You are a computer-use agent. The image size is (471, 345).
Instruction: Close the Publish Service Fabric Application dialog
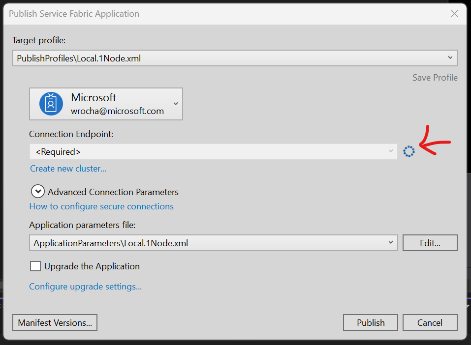click(454, 13)
